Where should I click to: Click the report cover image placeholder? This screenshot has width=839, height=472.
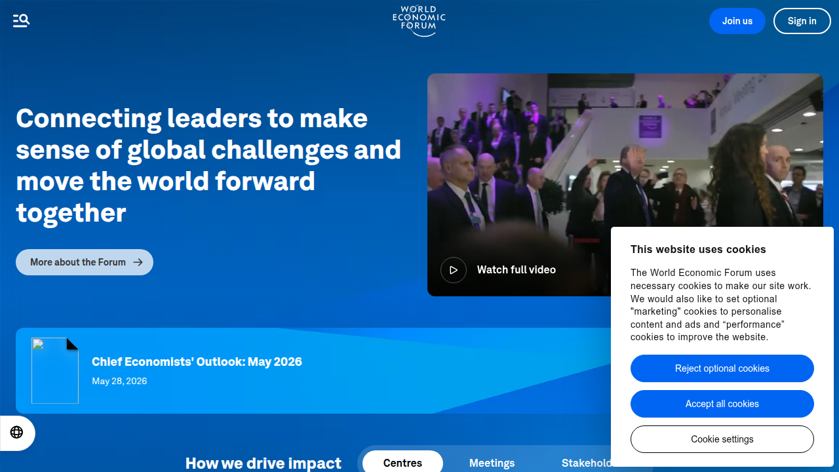55,370
